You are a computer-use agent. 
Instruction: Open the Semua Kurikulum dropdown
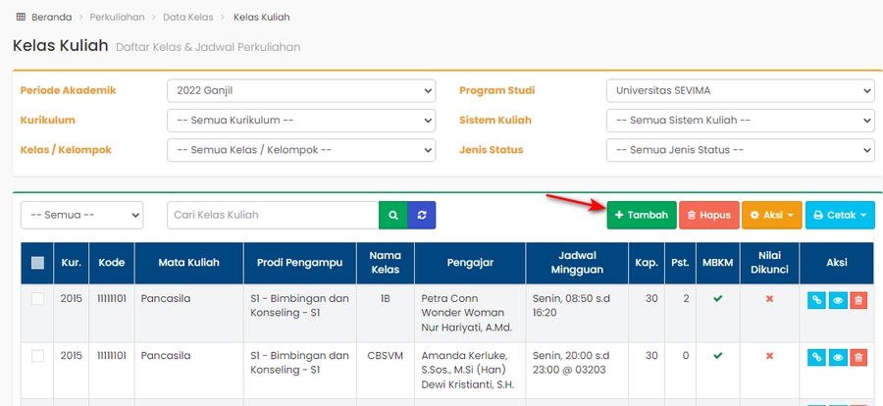click(x=301, y=121)
